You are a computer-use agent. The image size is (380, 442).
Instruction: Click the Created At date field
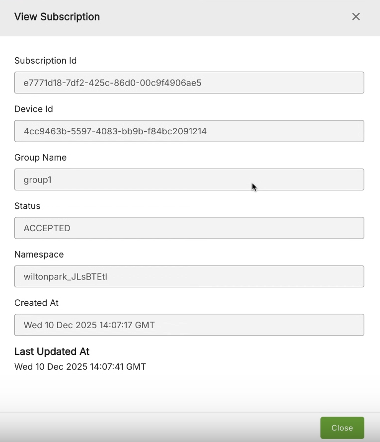coord(189,325)
